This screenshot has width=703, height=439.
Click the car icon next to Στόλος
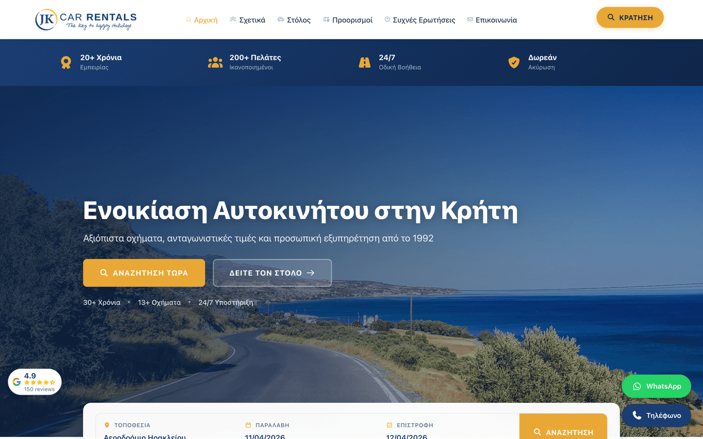pyautogui.click(x=280, y=20)
